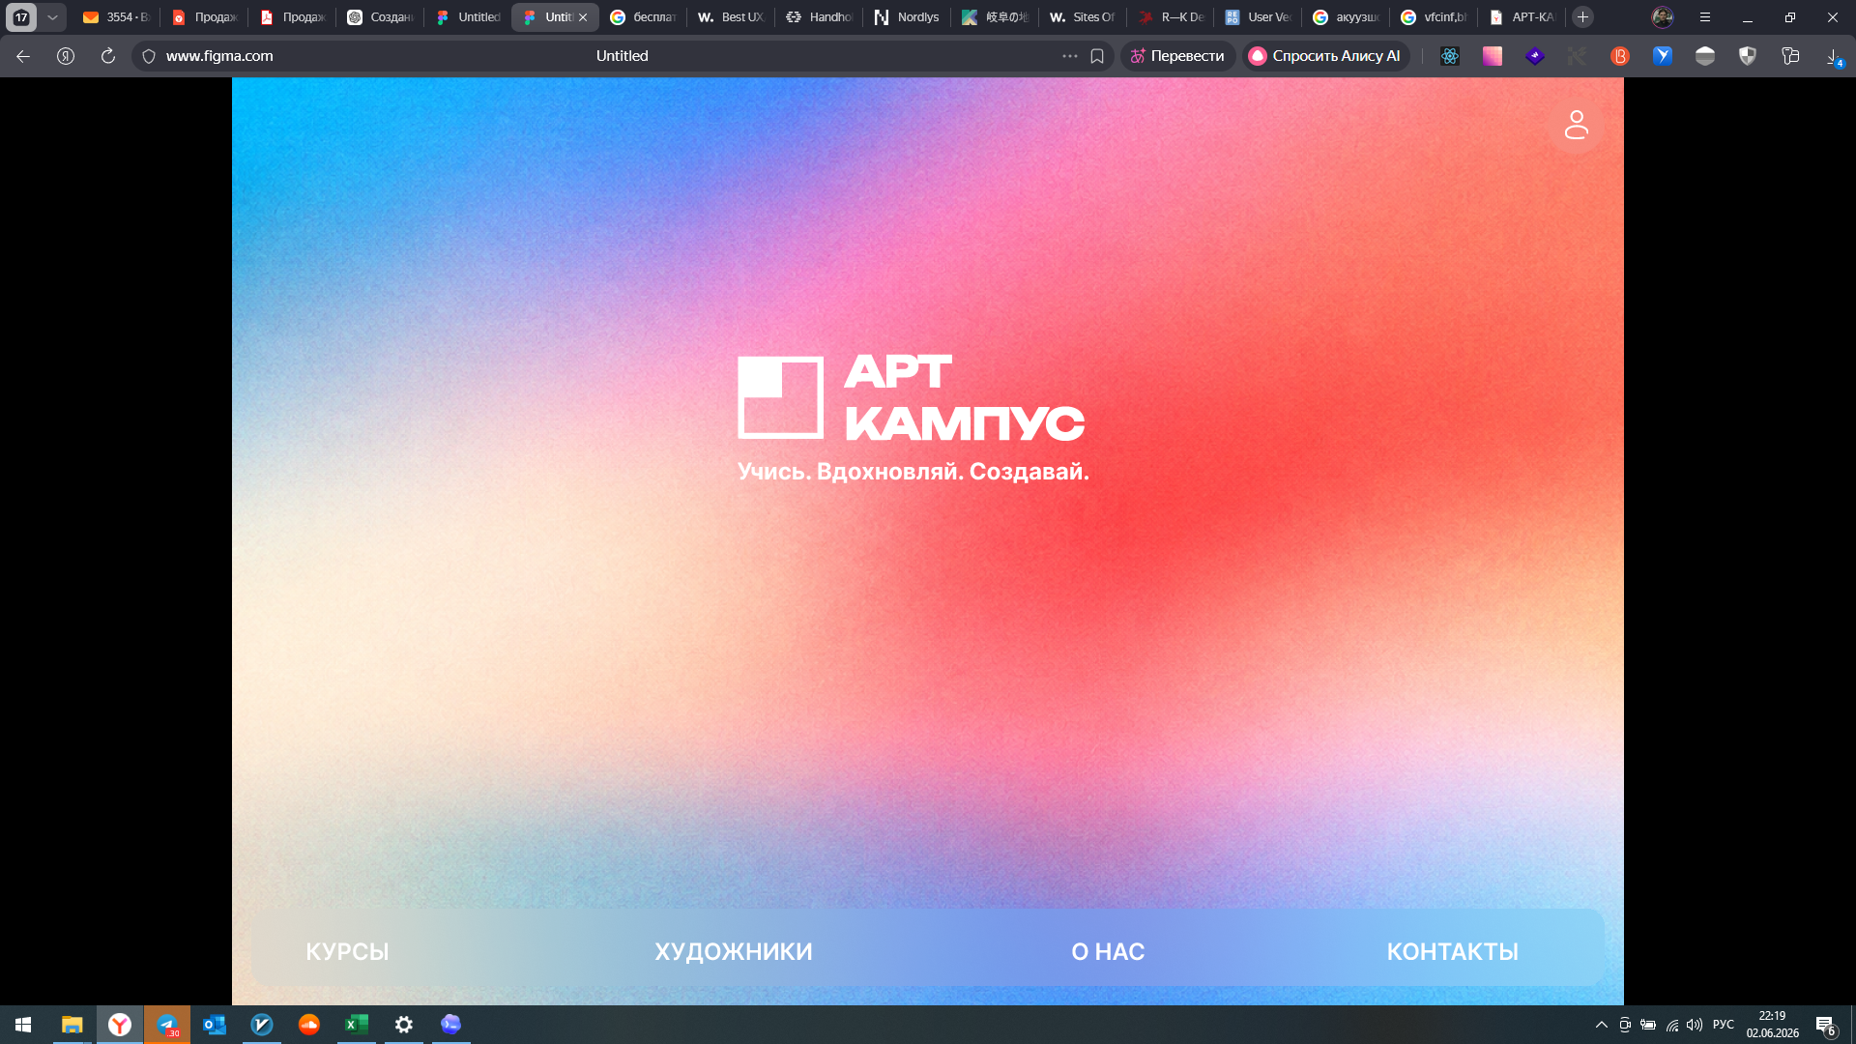Reload the page with the refresh icon

point(108,56)
